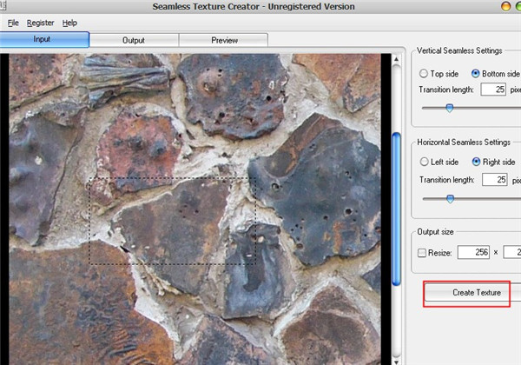Open the Register menu
This screenshot has height=365, width=521.
[x=41, y=23]
